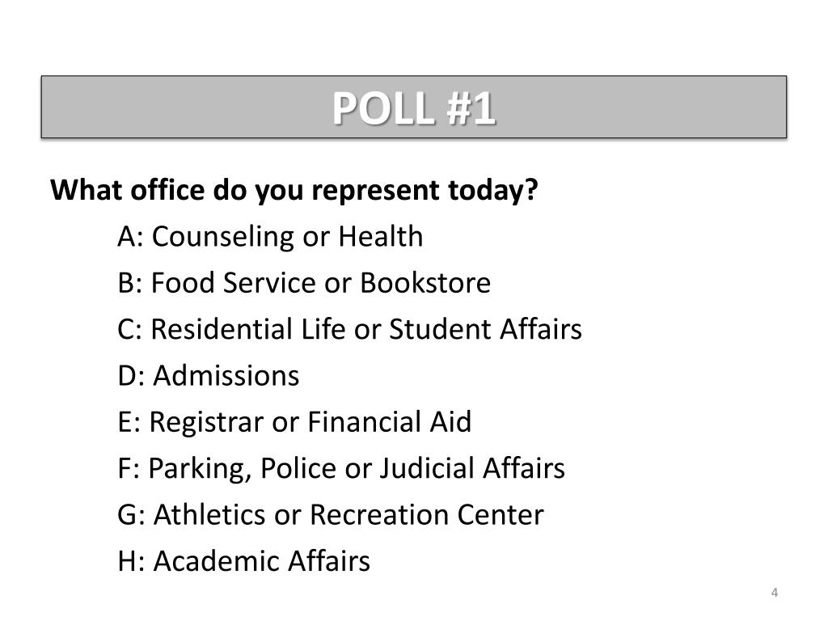The image size is (828, 621).
Task: Click the word 'Counseling' in option A
Action: coord(223,236)
